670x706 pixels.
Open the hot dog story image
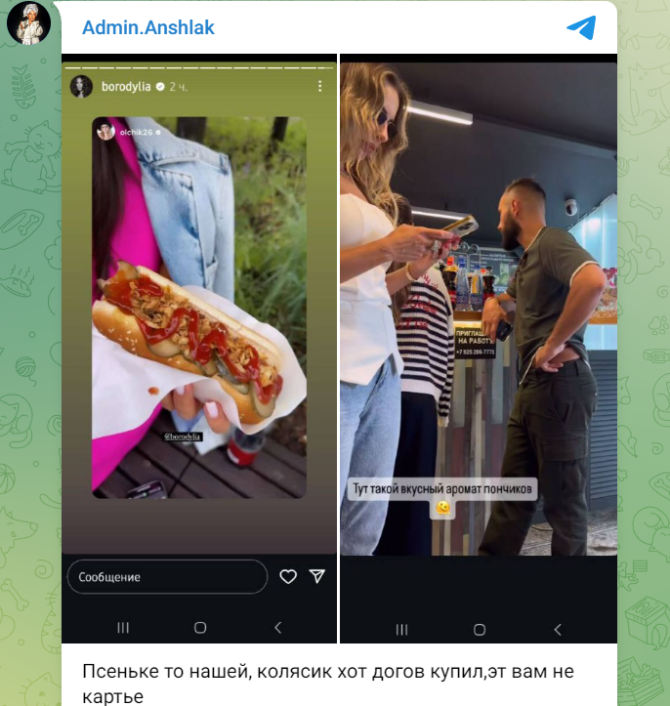click(x=199, y=308)
